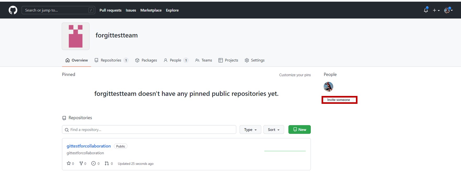Click the Updated 25 seconds ago text
Screen dimensions: 461x178
click(x=136, y=164)
